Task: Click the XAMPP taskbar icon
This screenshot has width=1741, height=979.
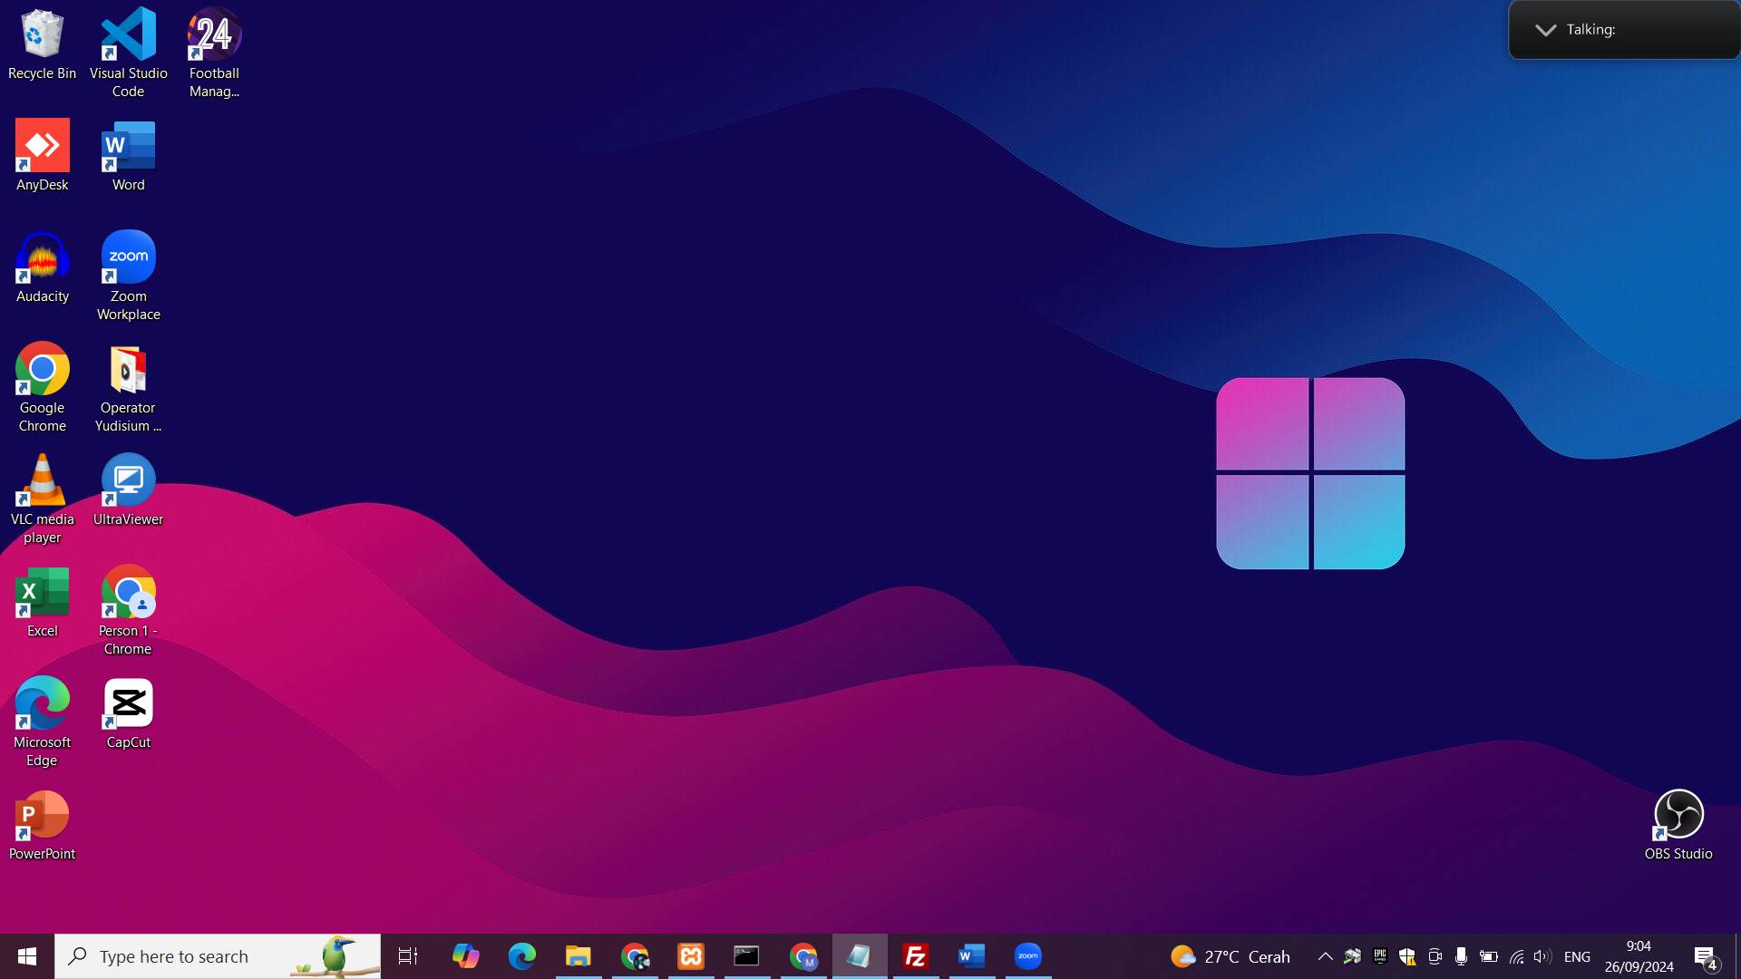Action: point(691,956)
